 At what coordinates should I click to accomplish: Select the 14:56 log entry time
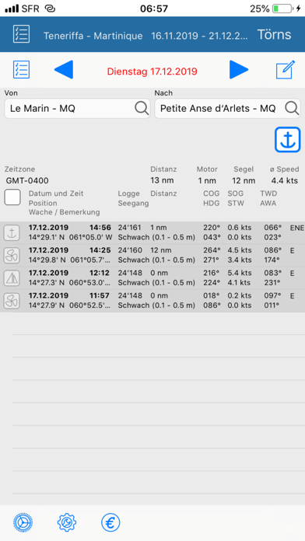click(x=100, y=228)
